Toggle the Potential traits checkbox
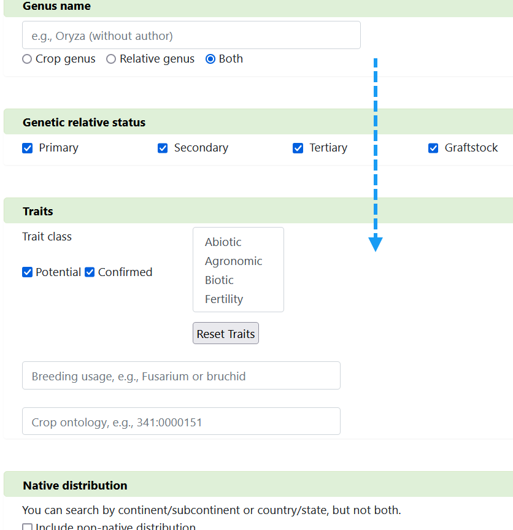Viewport: 513px width, 530px height. 28,272
